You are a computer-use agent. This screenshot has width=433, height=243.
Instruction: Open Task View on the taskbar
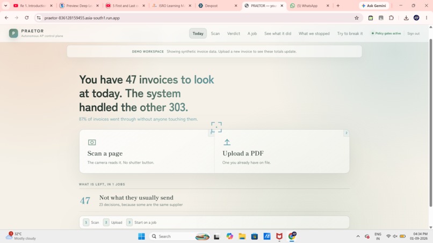click(216, 237)
